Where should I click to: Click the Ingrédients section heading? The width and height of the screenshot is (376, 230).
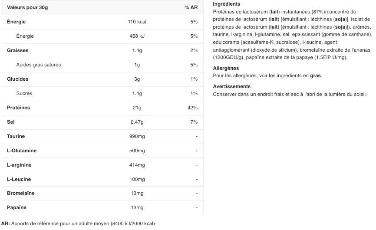coord(226,4)
